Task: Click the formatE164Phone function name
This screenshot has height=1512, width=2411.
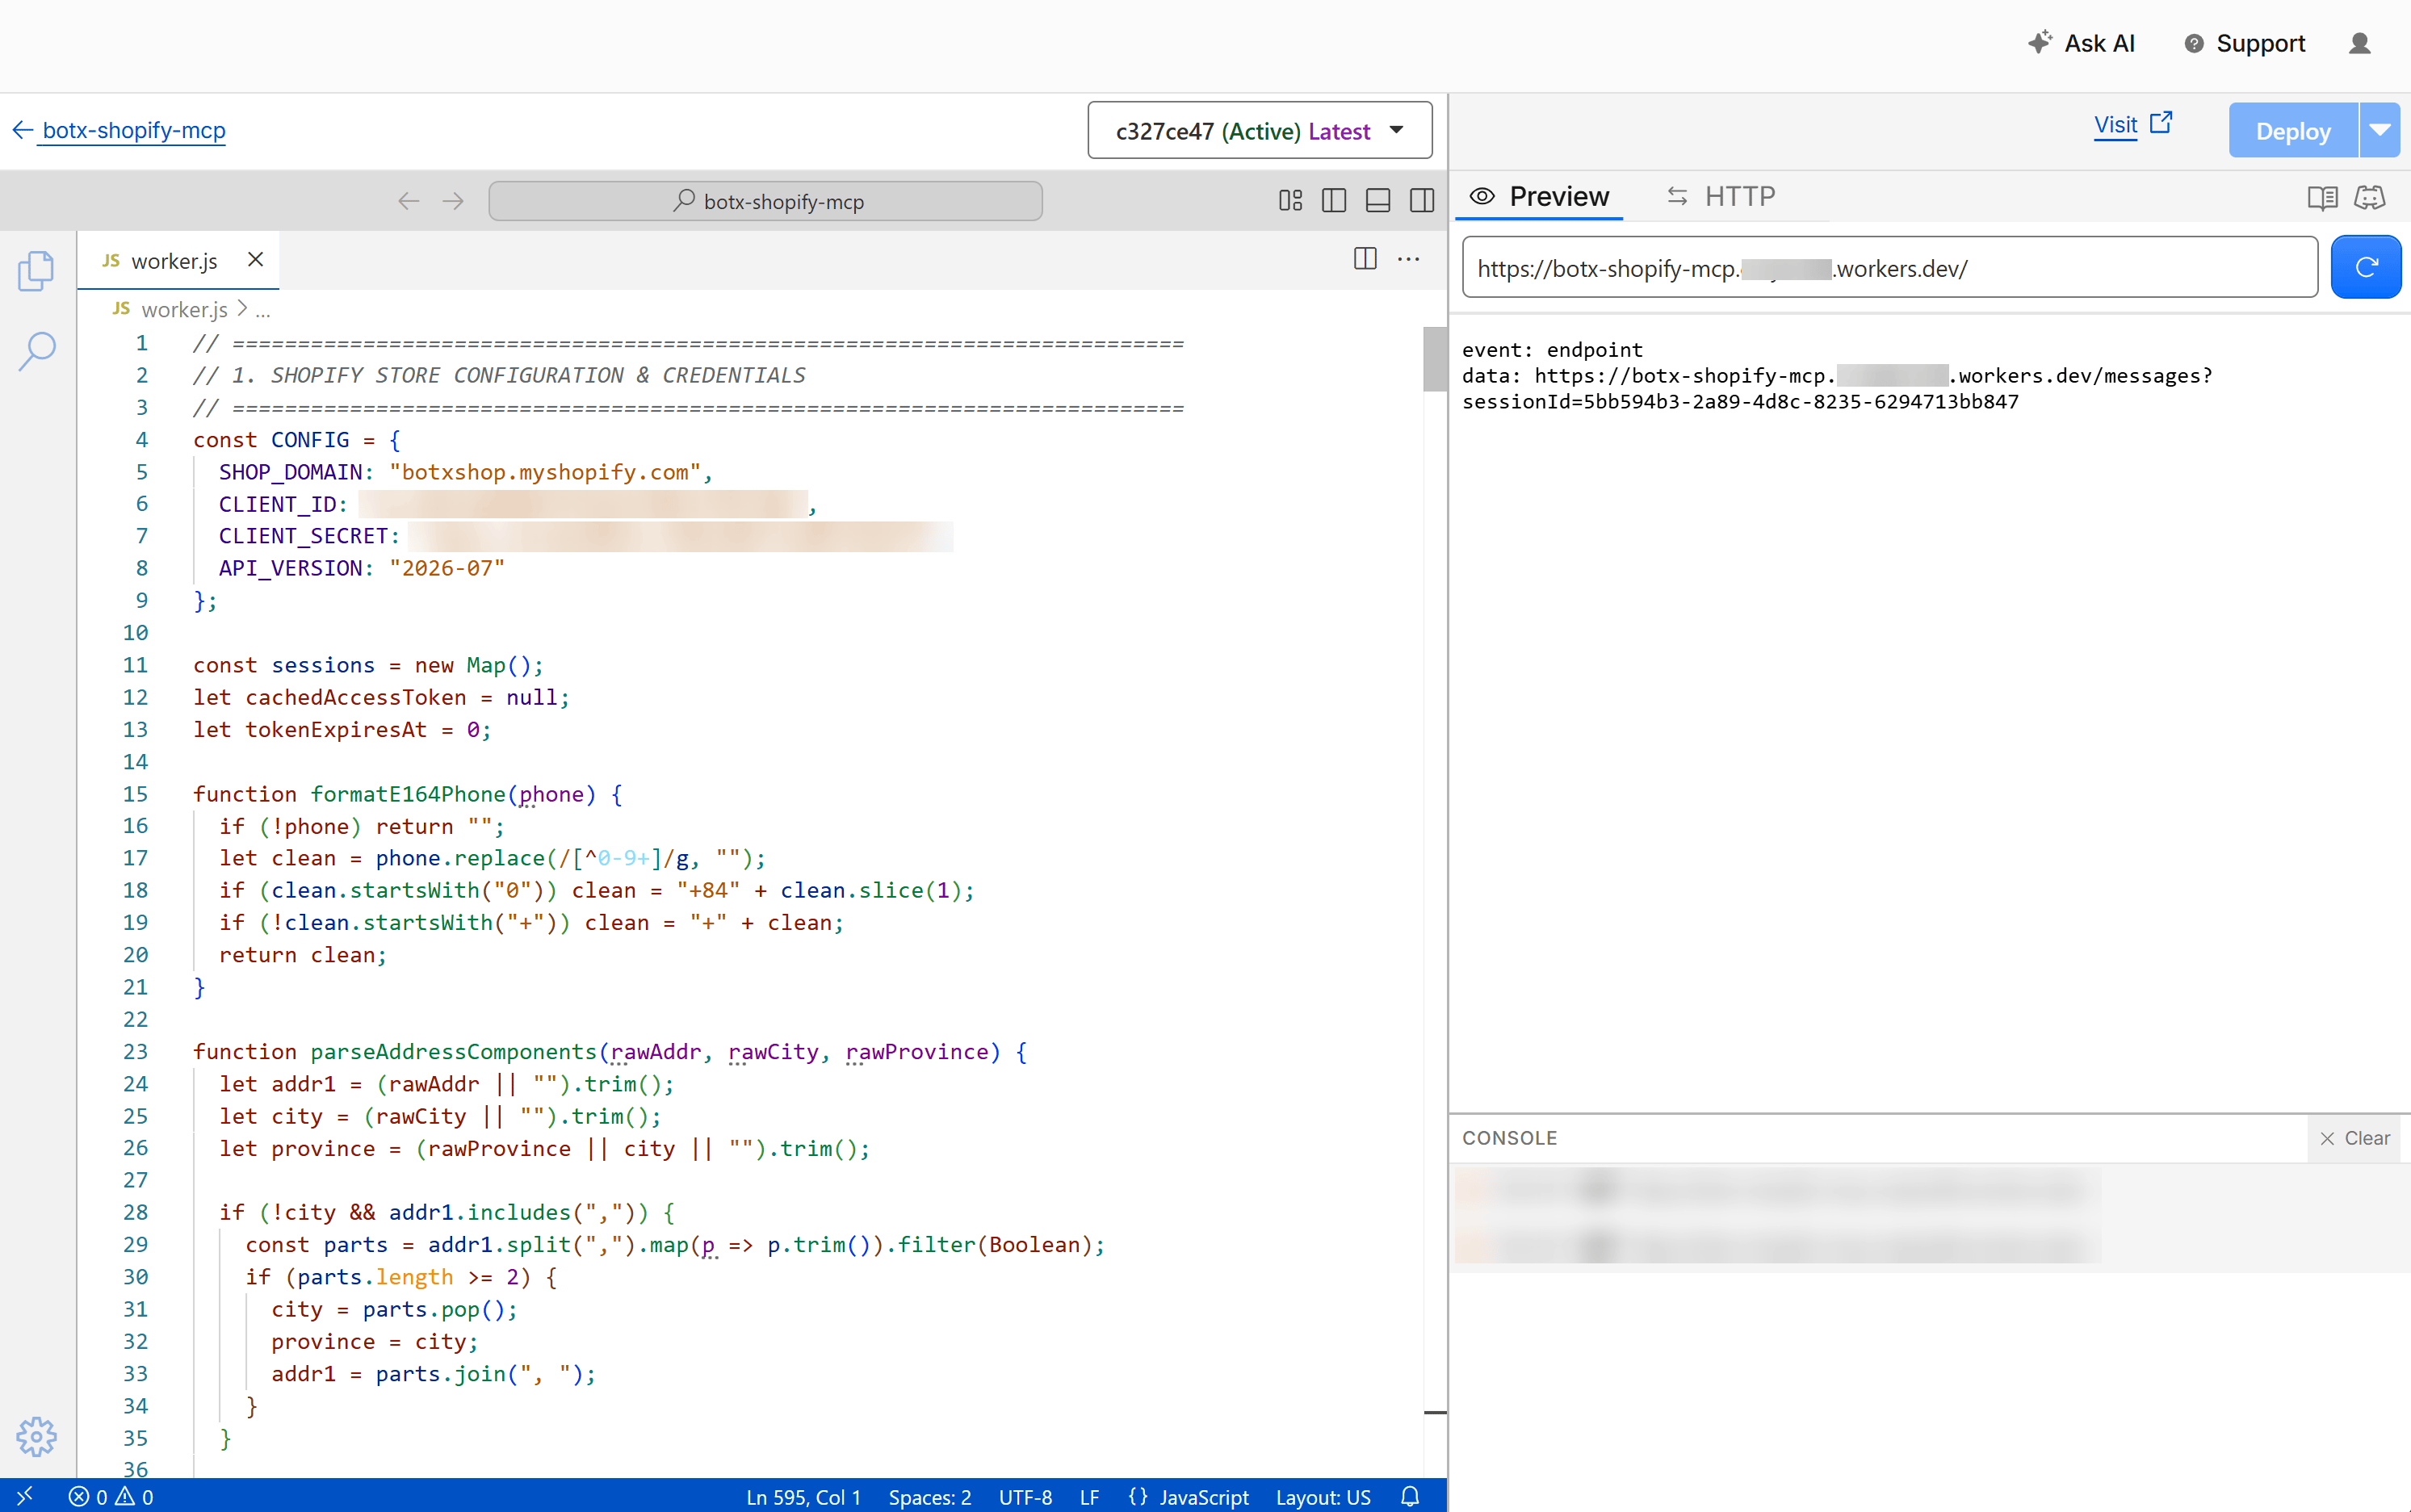Action: point(408,794)
